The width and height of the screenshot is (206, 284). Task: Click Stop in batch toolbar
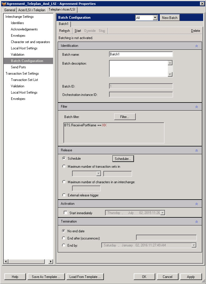click(102, 31)
